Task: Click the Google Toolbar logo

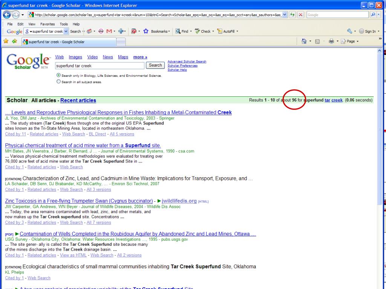Action: (x=15, y=32)
